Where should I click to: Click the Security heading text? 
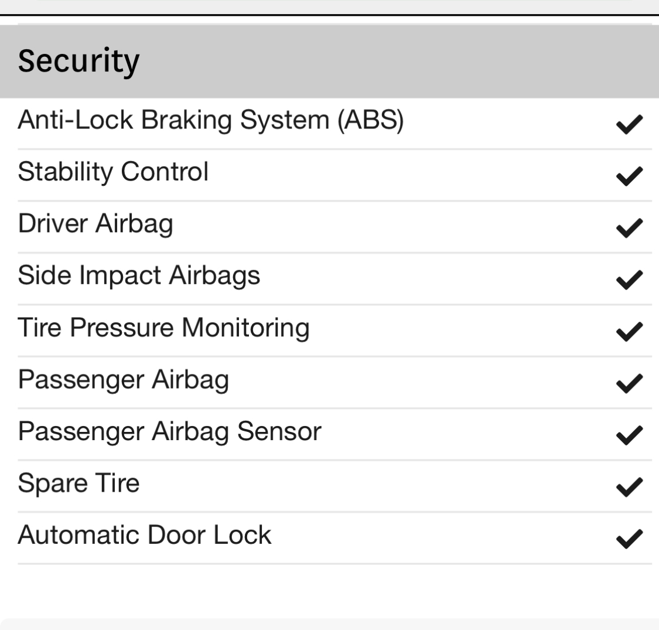click(x=78, y=62)
